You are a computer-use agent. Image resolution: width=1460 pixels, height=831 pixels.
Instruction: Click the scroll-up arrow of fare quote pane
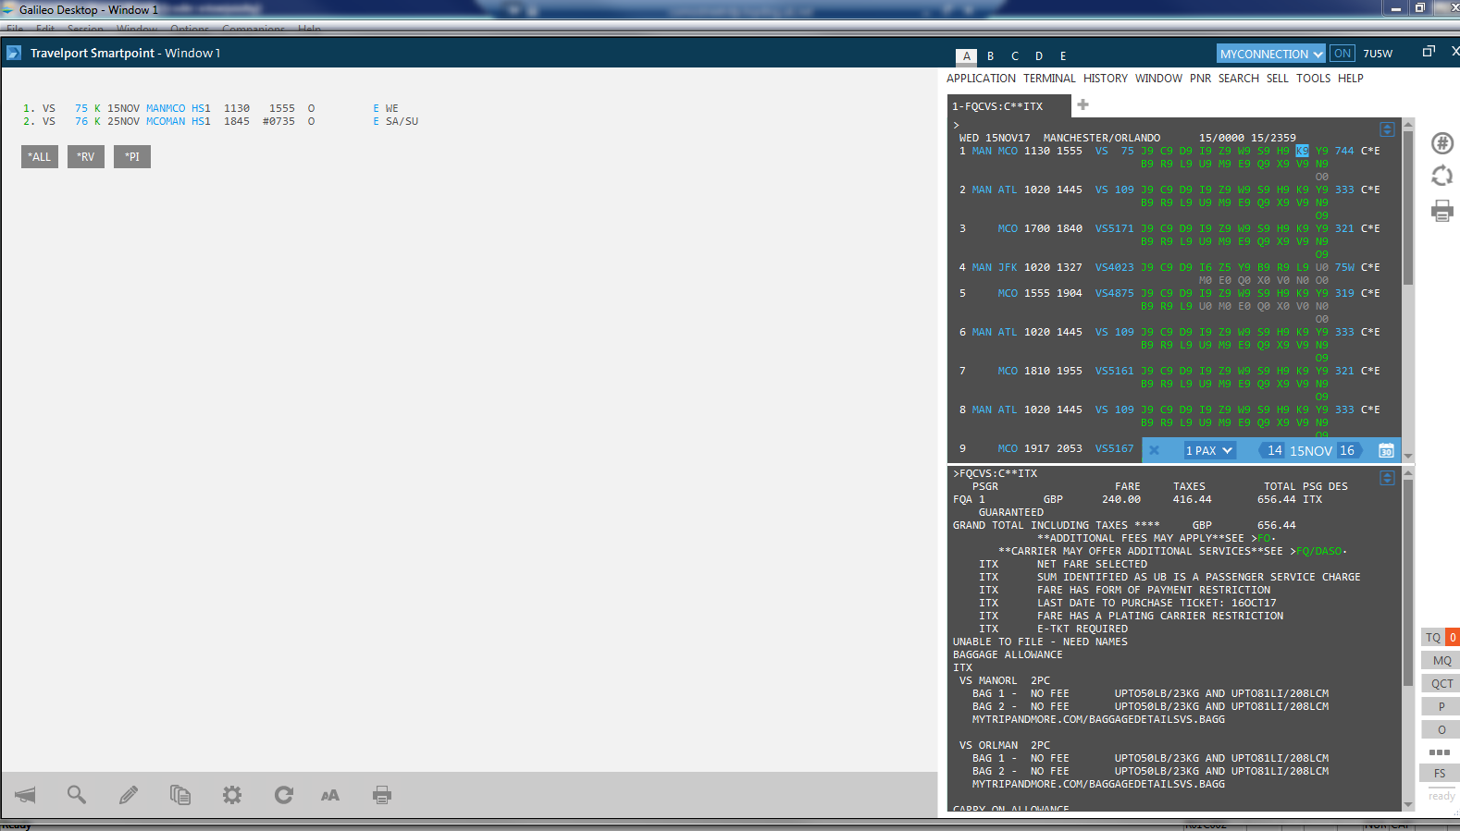(x=1408, y=473)
